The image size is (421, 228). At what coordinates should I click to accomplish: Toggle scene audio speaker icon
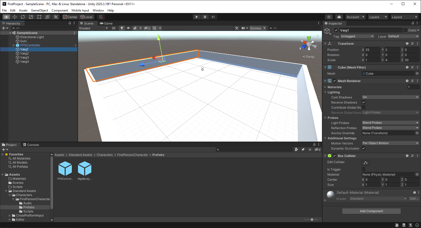(128, 28)
